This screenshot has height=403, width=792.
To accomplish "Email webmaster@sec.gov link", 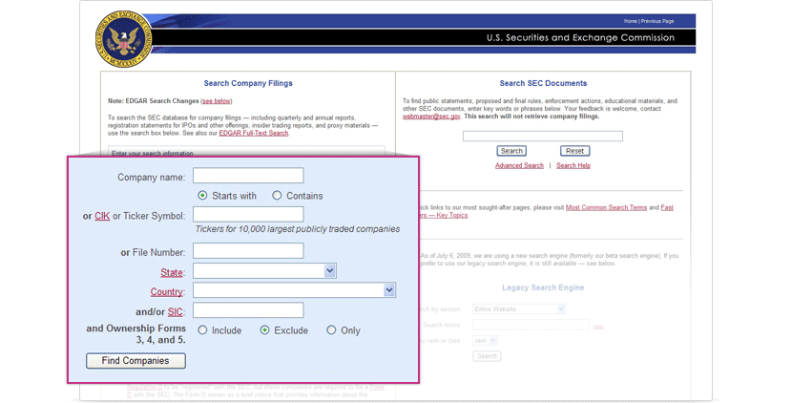I will [431, 117].
